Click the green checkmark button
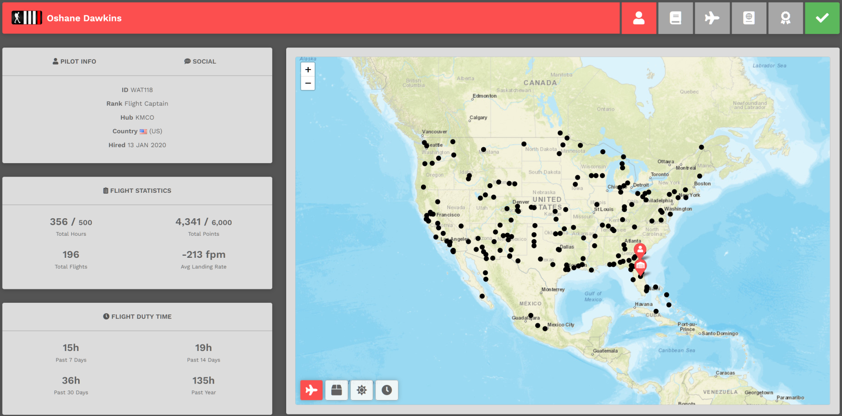The height and width of the screenshot is (416, 842). pyautogui.click(x=822, y=18)
